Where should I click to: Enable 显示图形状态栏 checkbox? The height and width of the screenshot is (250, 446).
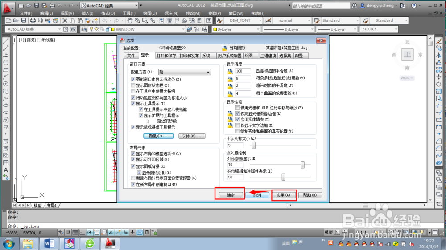[133, 85]
